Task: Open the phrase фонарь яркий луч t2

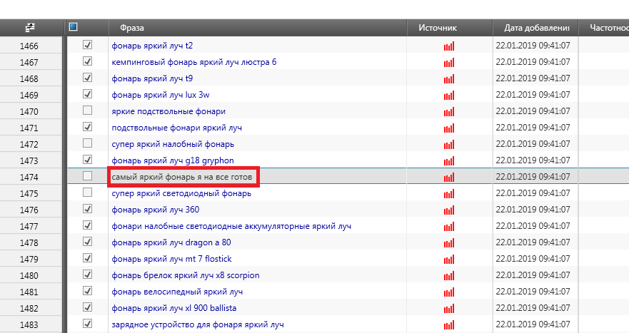Action: [x=152, y=46]
